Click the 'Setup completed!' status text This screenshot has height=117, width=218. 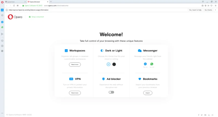click(38, 17)
